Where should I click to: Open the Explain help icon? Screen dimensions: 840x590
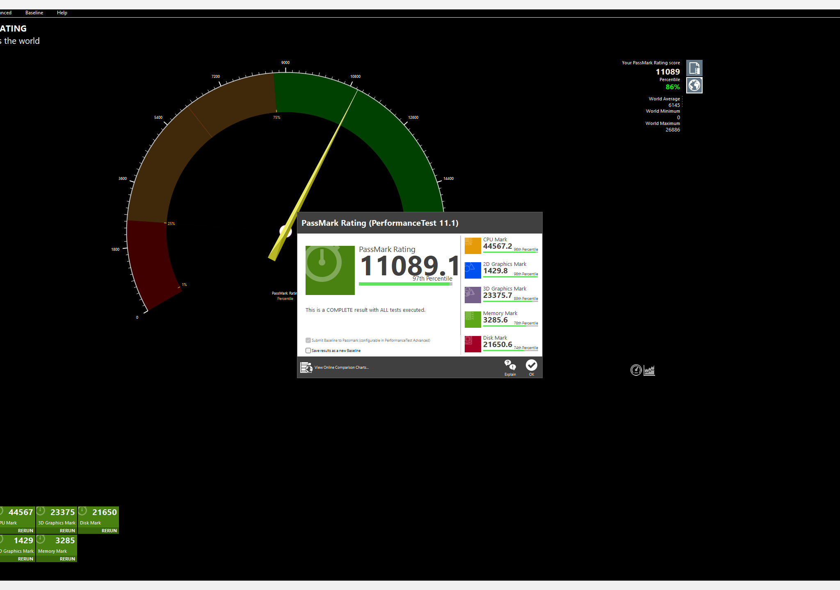510,365
